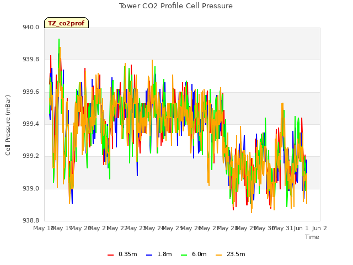Click the green 6.0m legend swatch
The width and height of the screenshot is (353, 265).
pyautogui.click(x=184, y=255)
